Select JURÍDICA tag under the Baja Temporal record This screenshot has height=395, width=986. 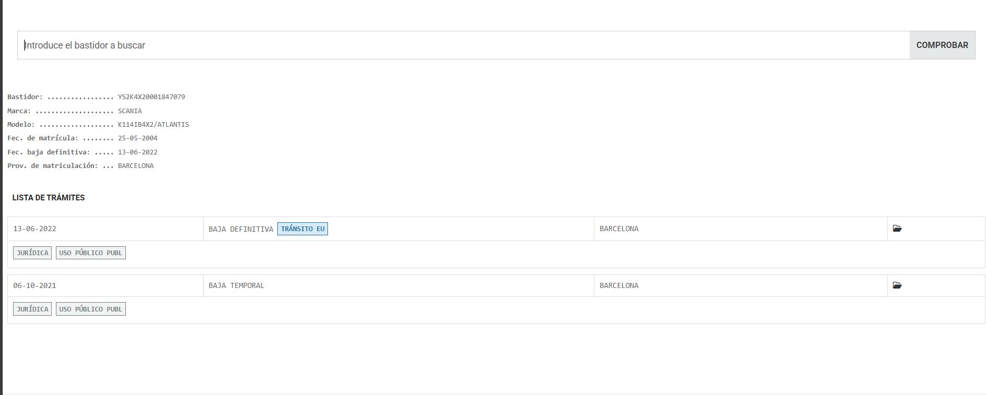tap(32, 309)
